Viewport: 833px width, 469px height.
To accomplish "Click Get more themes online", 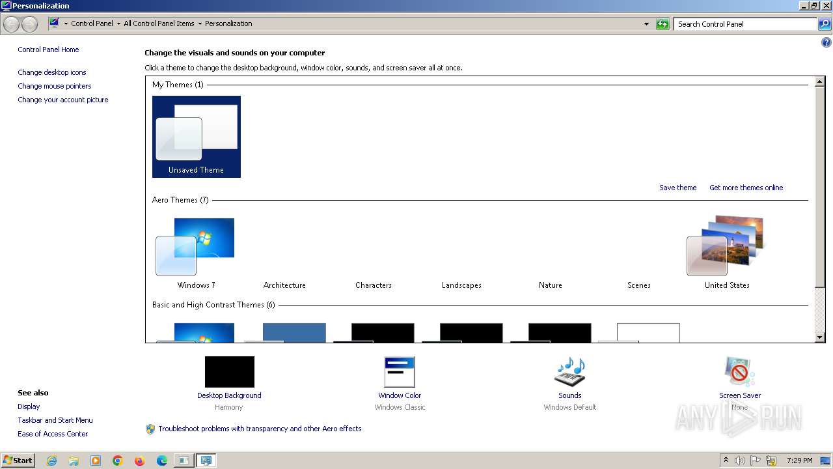I will coord(746,188).
